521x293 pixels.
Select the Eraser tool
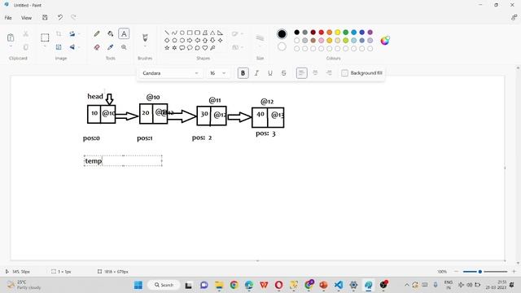tap(97, 47)
